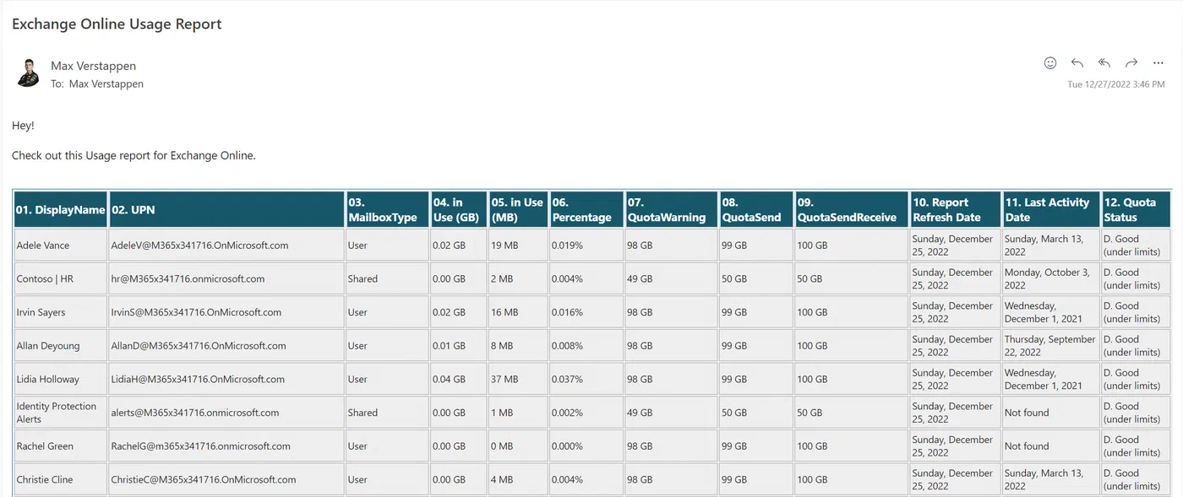Image resolution: width=1183 pixels, height=497 pixels.
Task: Click the 16 MB usage cell
Action: point(518,312)
